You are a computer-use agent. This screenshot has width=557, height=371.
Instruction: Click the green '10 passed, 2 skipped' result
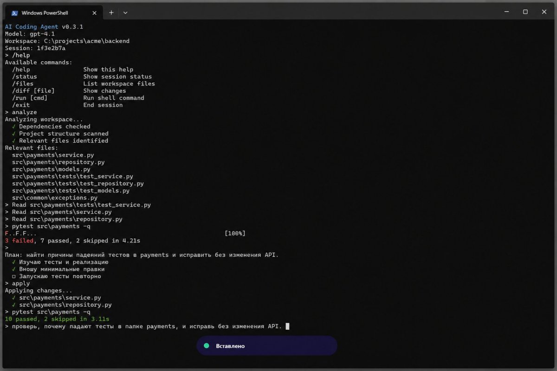tap(57, 319)
